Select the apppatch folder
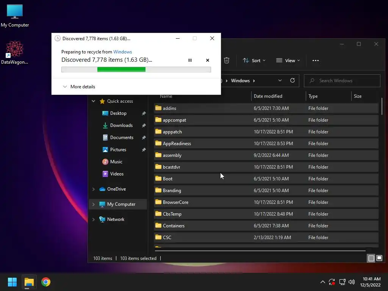 click(266, 131)
